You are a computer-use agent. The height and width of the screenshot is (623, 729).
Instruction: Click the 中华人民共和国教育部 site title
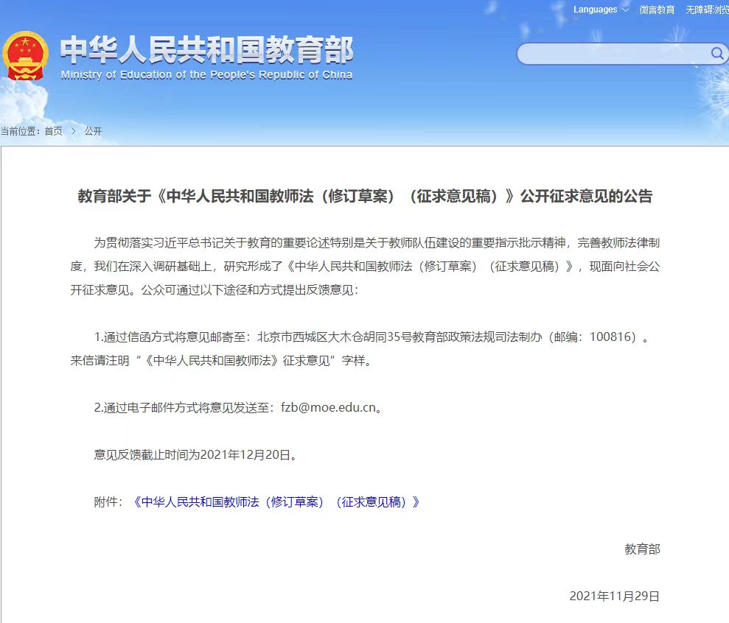point(206,50)
